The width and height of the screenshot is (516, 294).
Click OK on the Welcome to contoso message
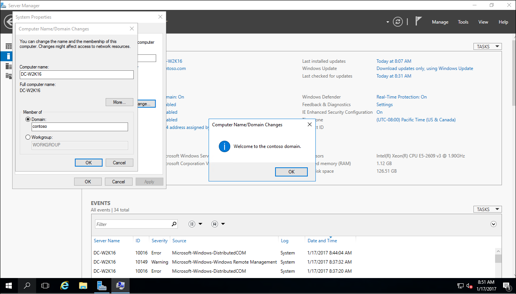pyautogui.click(x=291, y=172)
